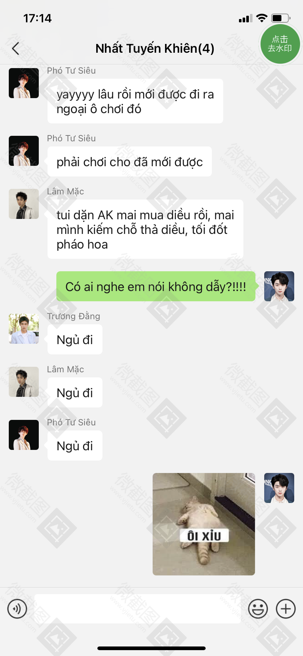The image size is (303, 656).
Task: Tap Phó Tư Siêu's avatar beside last Ngủ đi
Action: (24, 435)
